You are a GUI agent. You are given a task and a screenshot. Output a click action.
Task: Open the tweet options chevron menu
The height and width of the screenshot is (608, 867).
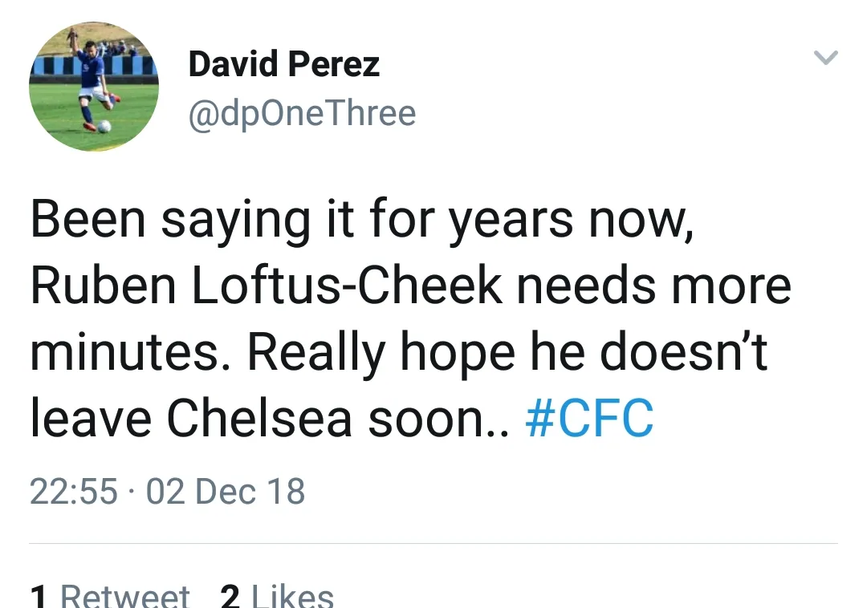(825, 58)
